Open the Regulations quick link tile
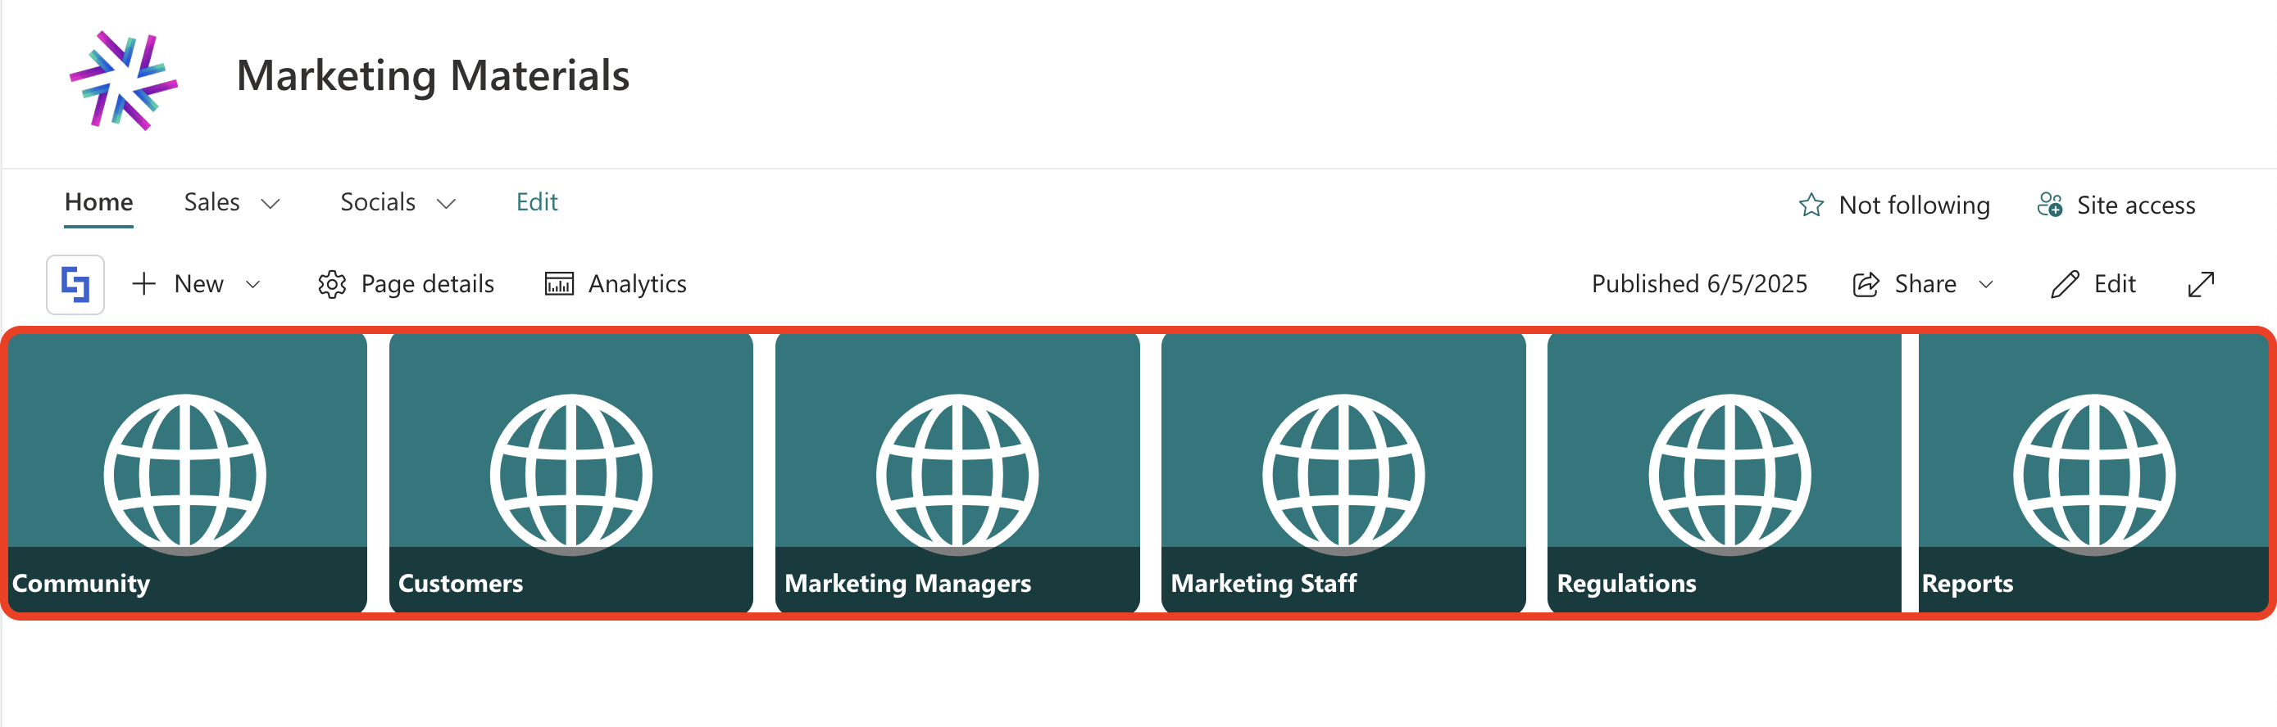Viewport: 2277px width, 727px height. tap(1724, 472)
